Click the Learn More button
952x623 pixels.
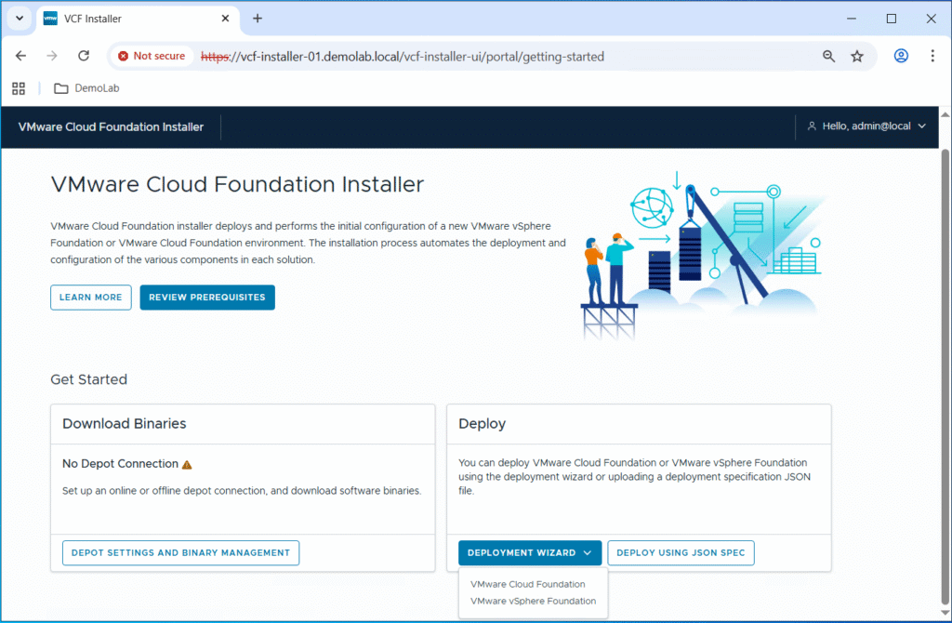90,298
